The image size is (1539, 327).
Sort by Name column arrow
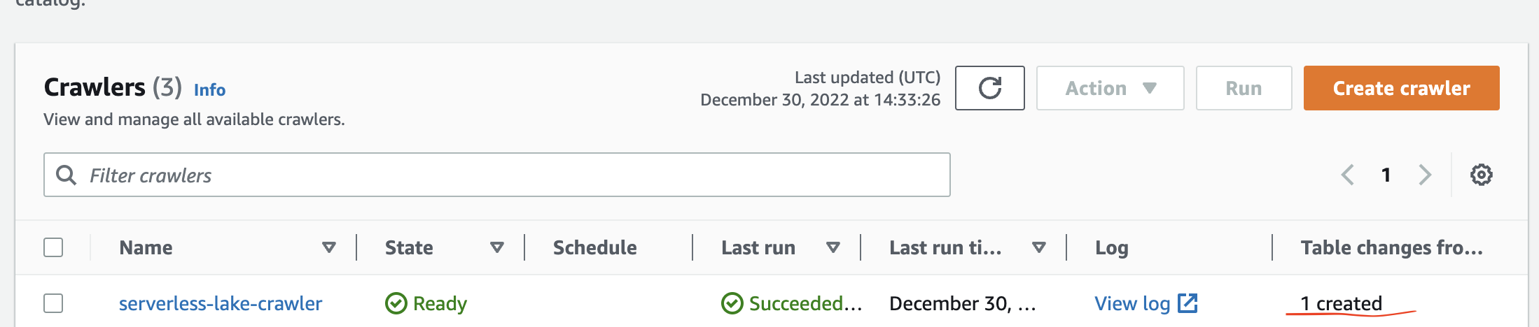328,247
